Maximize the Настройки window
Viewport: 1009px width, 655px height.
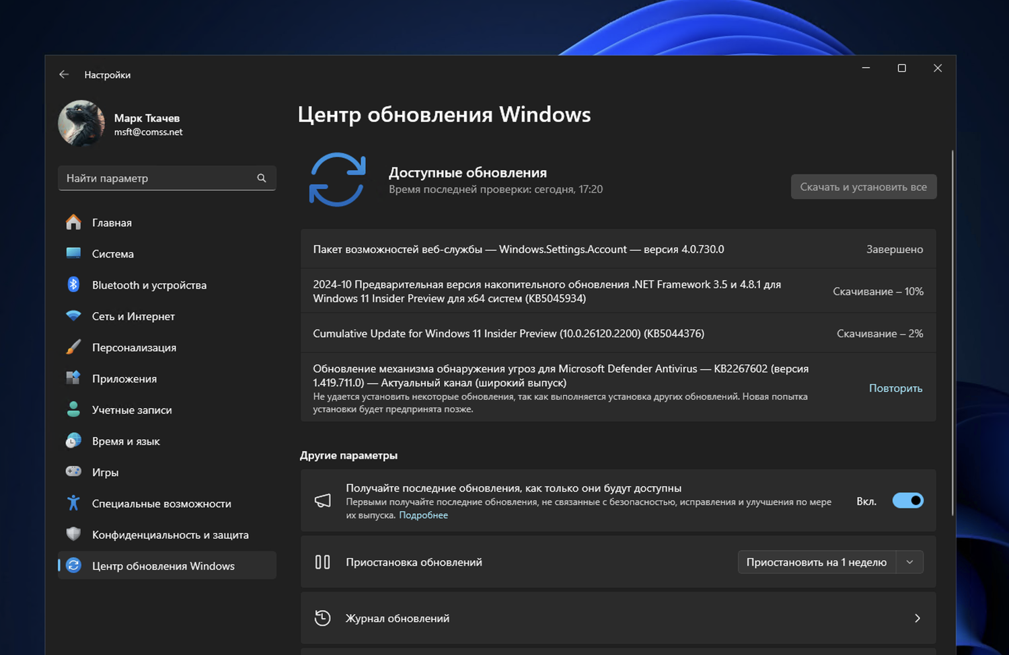pyautogui.click(x=901, y=68)
